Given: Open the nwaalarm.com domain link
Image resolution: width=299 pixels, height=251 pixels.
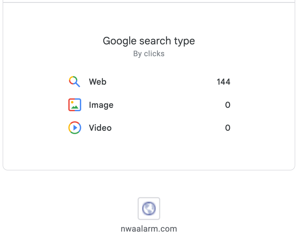Looking at the screenshot, I should [x=149, y=229].
